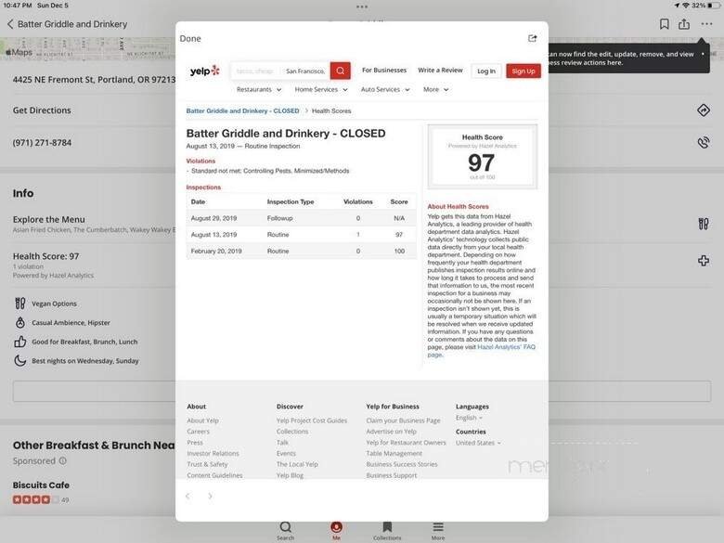Tap the three dots at top center
Screen dimensions: 724x543
362,6
